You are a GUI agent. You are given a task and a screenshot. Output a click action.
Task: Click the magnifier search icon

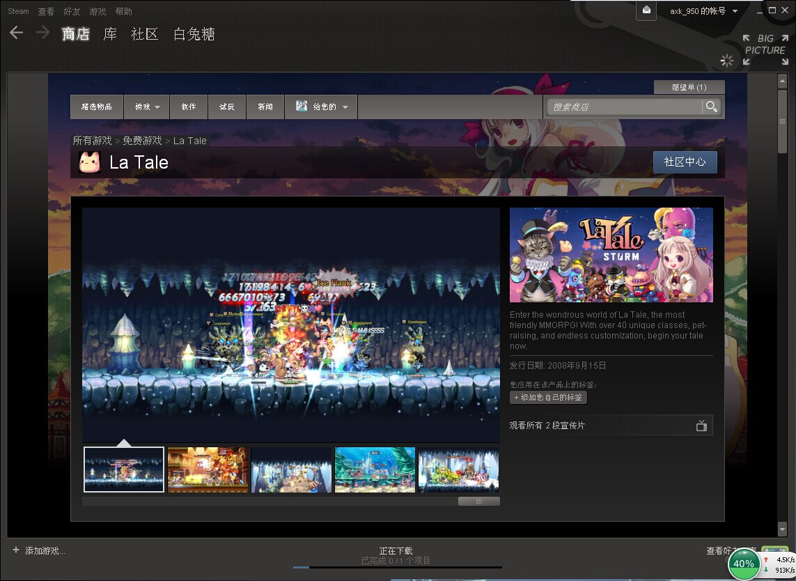click(712, 107)
